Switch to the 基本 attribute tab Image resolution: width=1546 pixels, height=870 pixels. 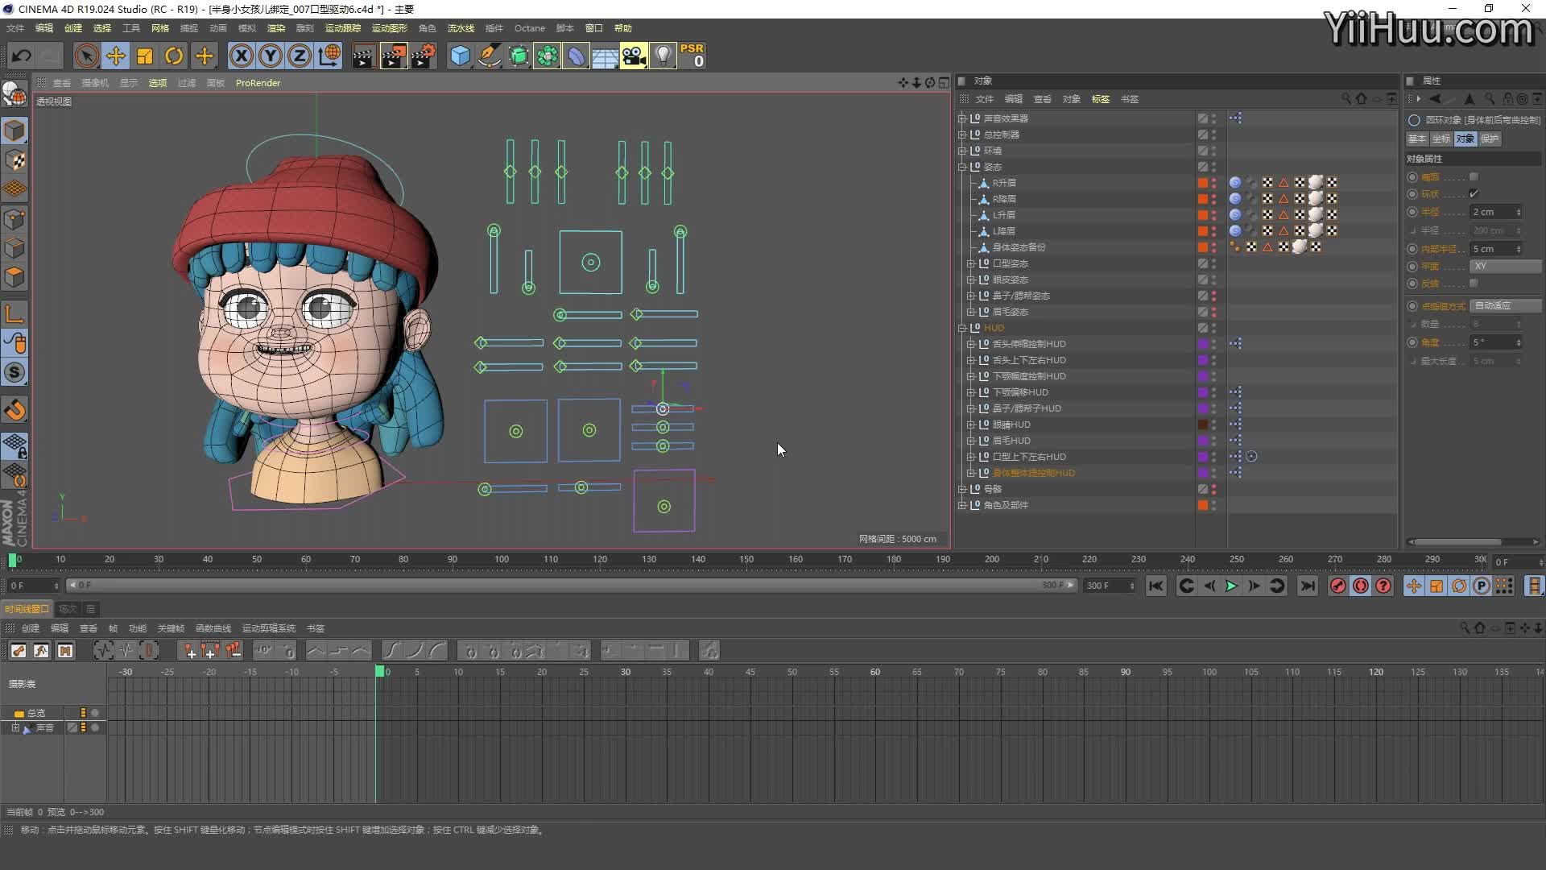coord(1417,139)
